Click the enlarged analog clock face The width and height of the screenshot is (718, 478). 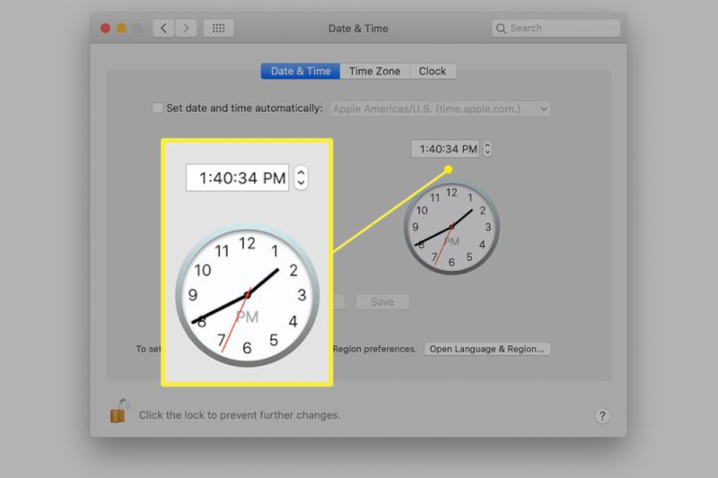coord(248,295)
